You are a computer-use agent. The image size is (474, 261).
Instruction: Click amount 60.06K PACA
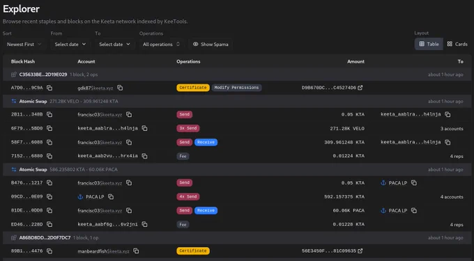point(349,211)
